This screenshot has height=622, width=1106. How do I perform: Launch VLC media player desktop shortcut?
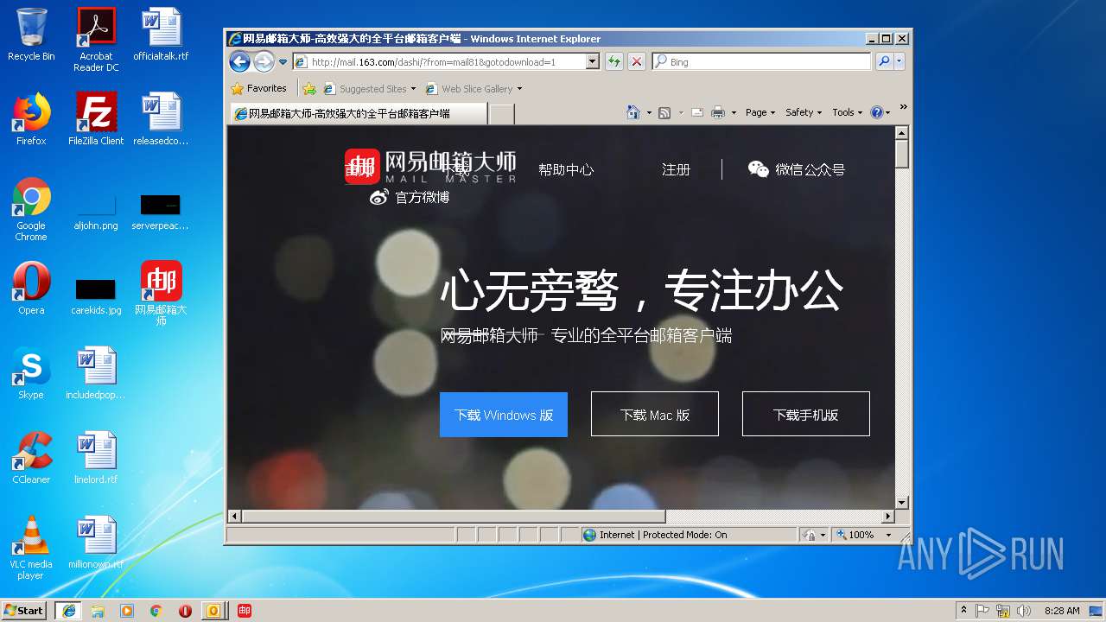click(x=31, y=548)
